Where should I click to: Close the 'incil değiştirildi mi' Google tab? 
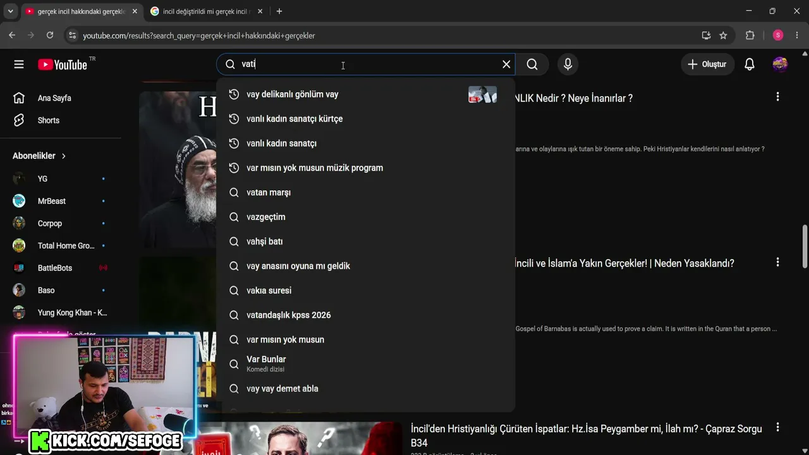[260, 11]
